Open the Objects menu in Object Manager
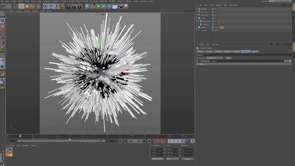The height and width of the screenshot is (166, 295). [218, 5]
